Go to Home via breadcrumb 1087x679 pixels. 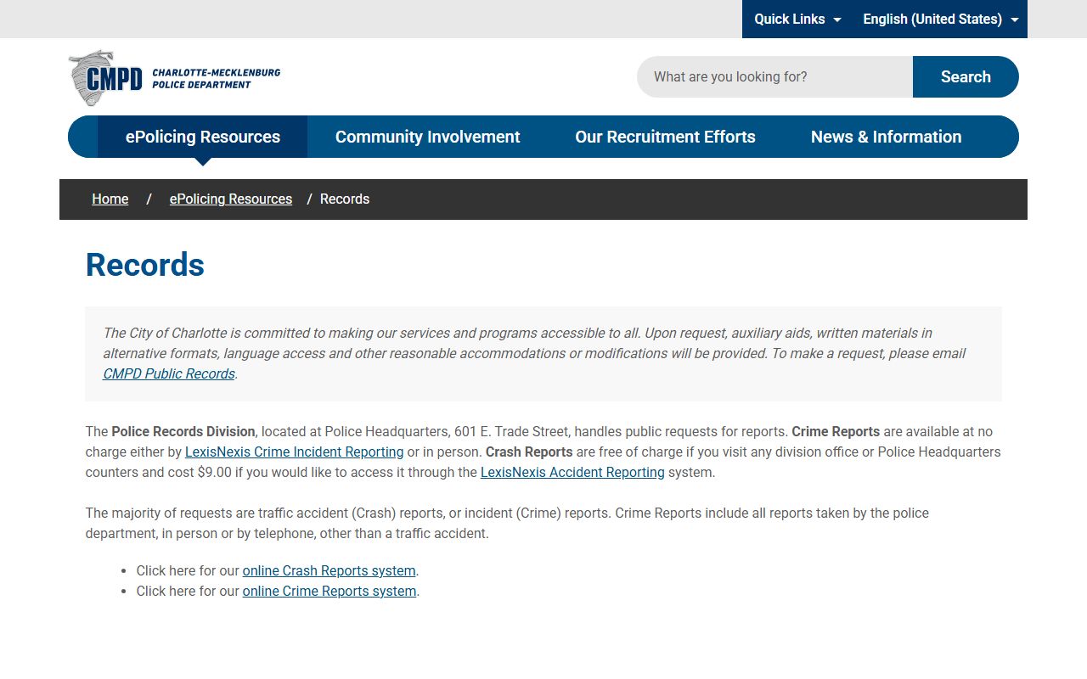coord(110,199)
